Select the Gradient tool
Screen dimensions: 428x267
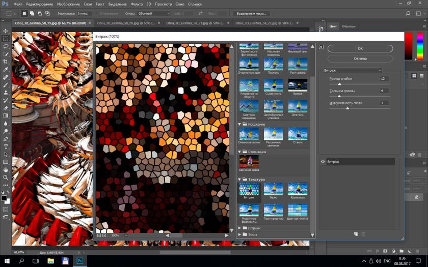(x=6, y=115)
